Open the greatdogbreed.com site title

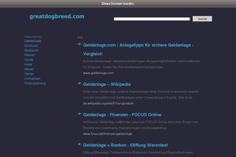[x=57, y=16]
